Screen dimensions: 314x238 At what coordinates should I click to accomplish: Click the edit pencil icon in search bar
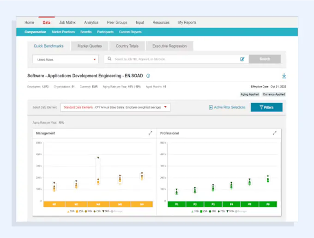pos(242,59)
